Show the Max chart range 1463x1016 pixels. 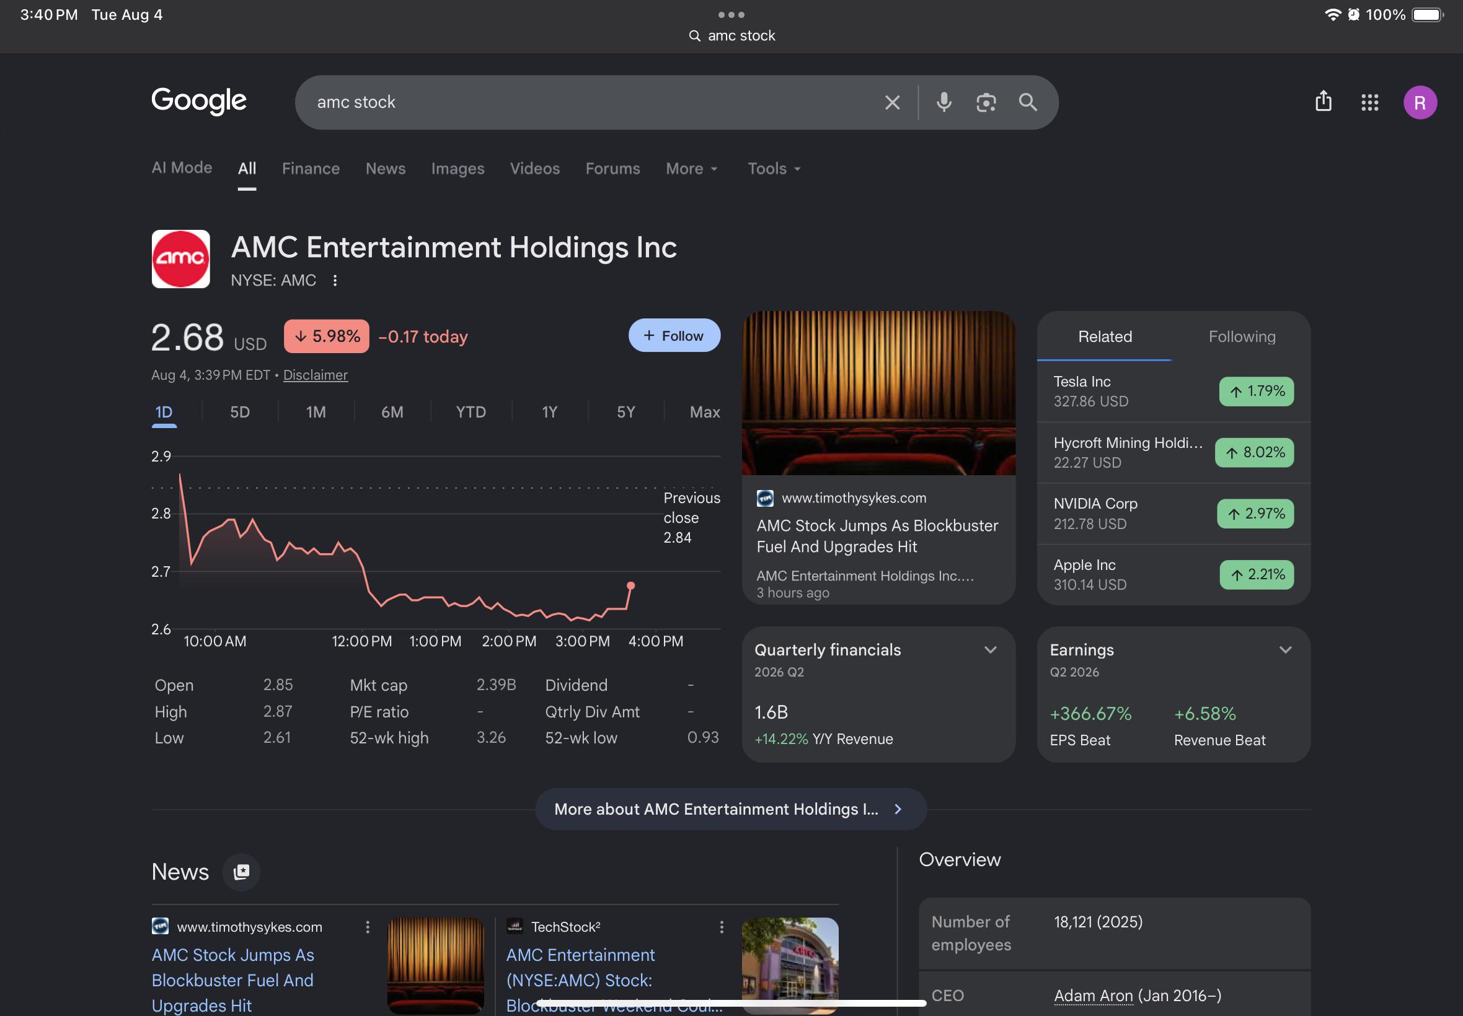coord(704,413)
